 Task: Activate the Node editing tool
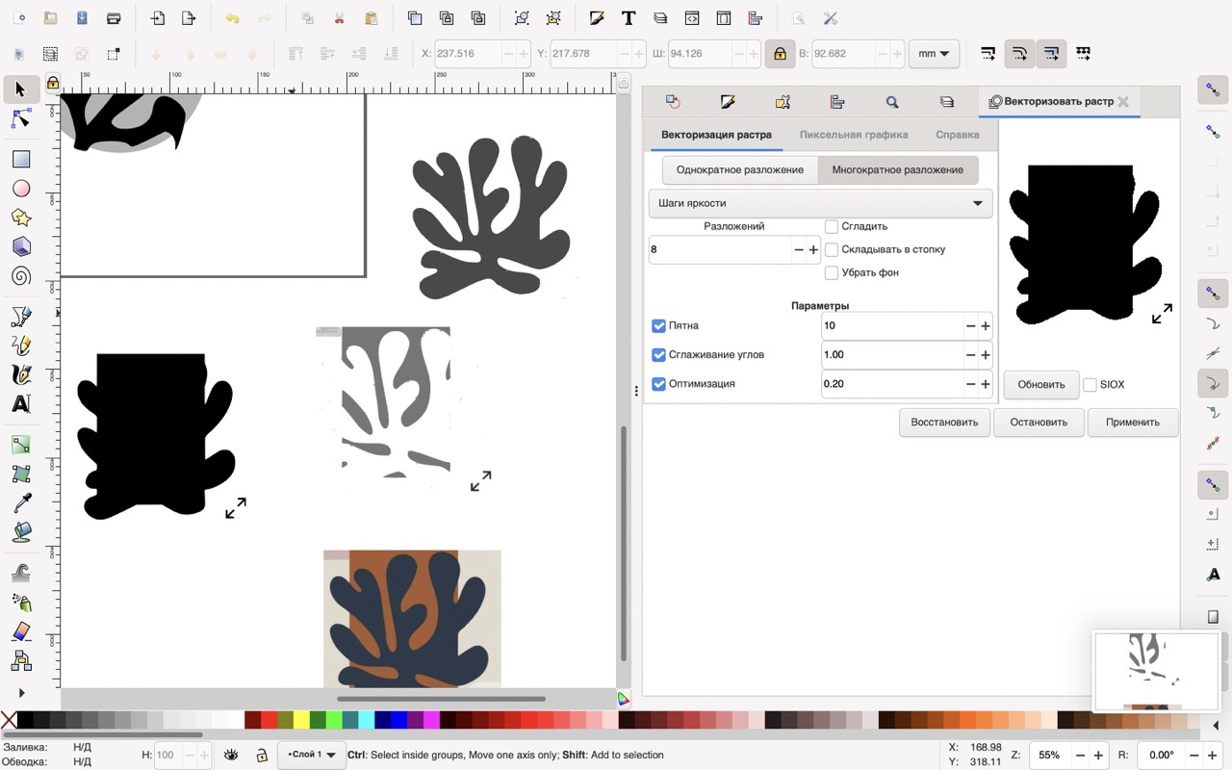click(20, 119)
